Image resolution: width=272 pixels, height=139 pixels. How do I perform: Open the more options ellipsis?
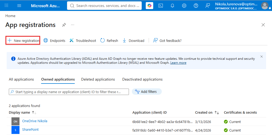tap(73, 25)
